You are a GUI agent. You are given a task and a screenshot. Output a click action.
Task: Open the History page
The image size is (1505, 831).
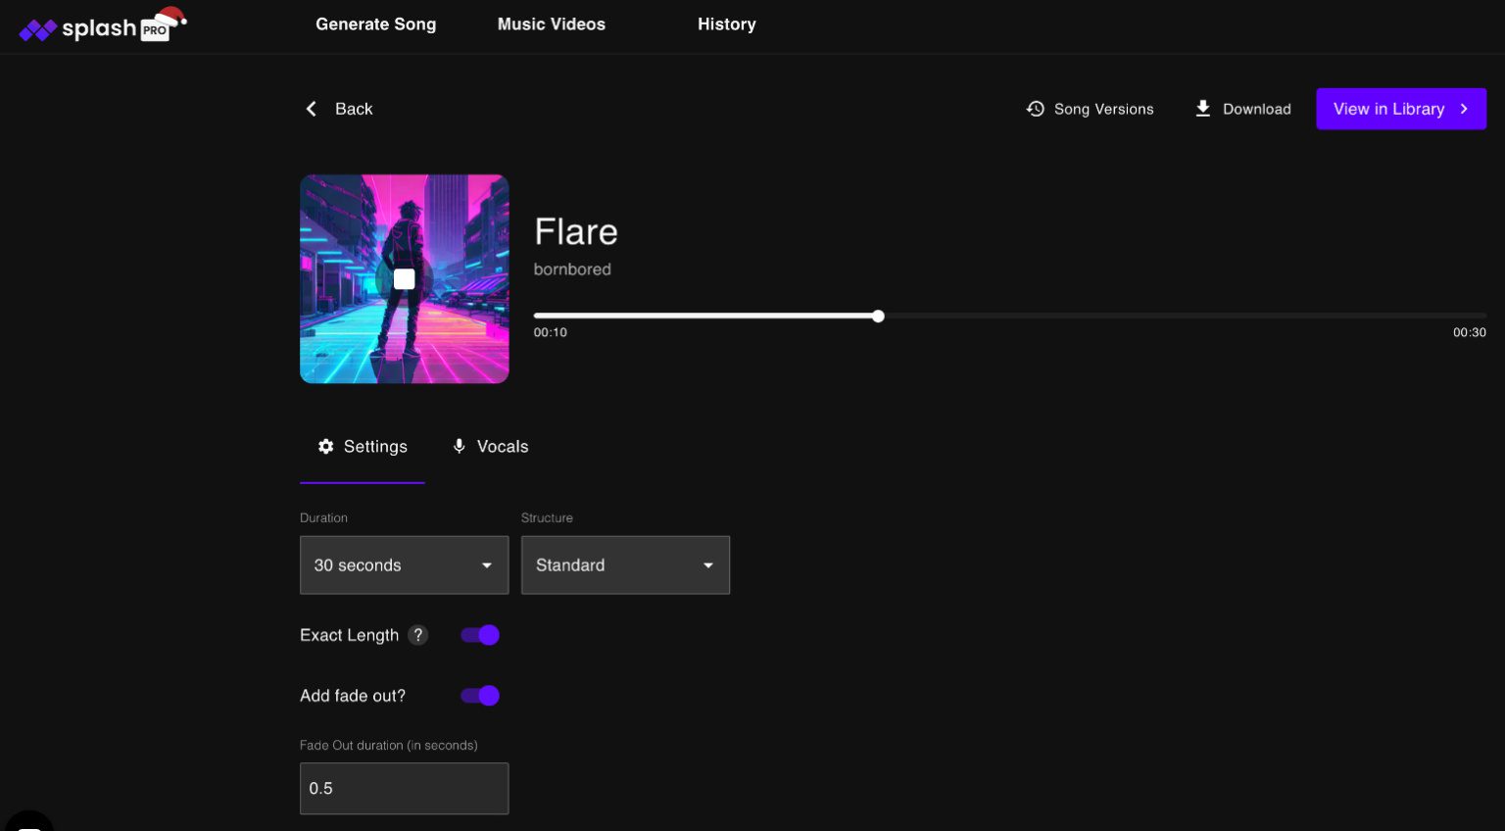726,24
